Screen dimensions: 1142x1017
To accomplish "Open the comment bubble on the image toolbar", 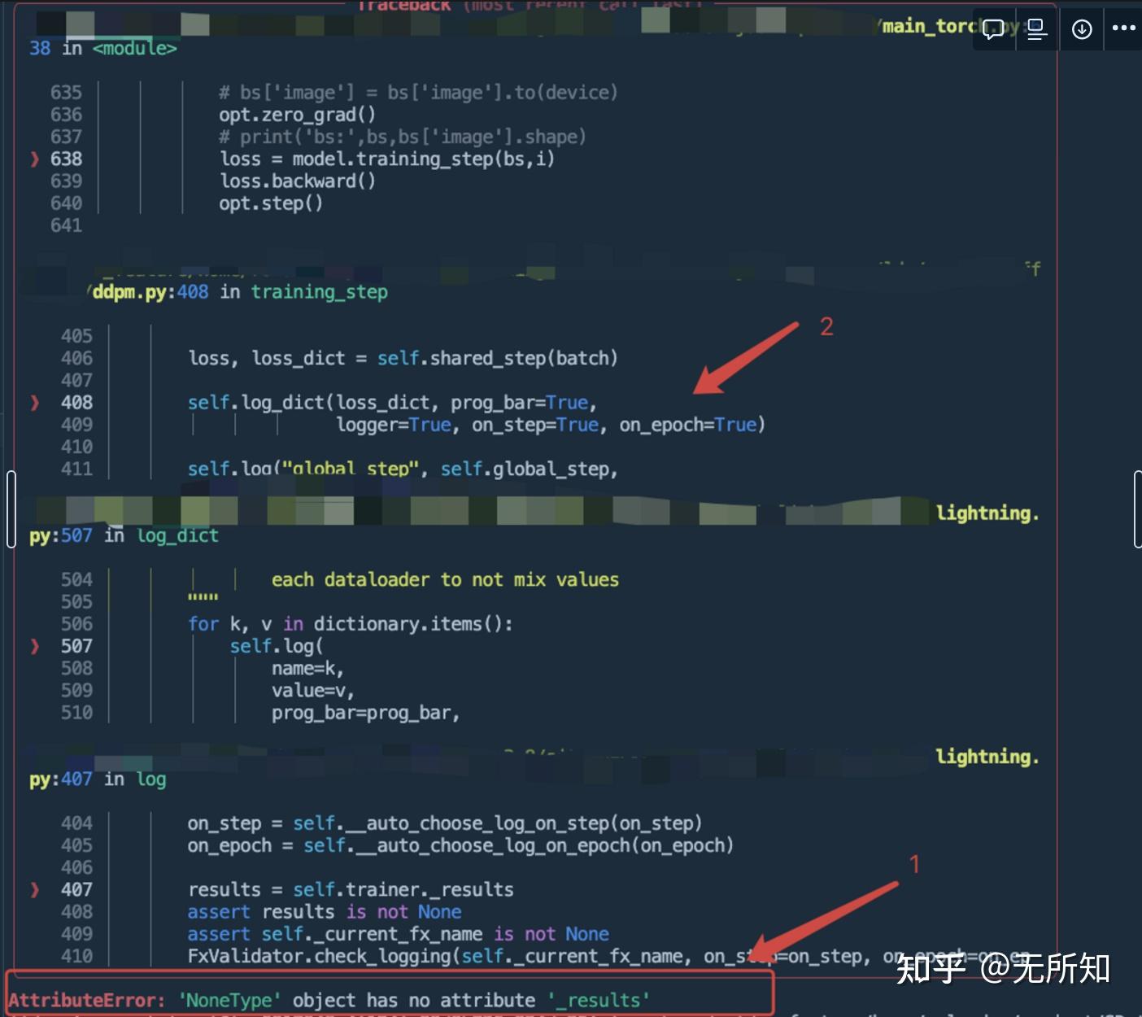I will pyautogui.click(x=994, y=30).
